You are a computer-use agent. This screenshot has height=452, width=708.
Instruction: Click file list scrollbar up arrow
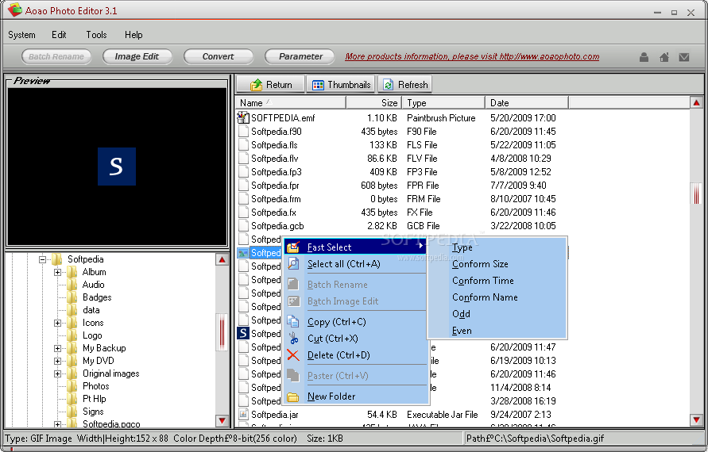click(696, 103)
